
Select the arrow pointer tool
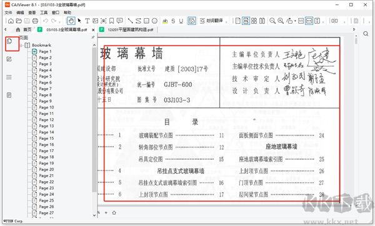(x=79, y=21)
